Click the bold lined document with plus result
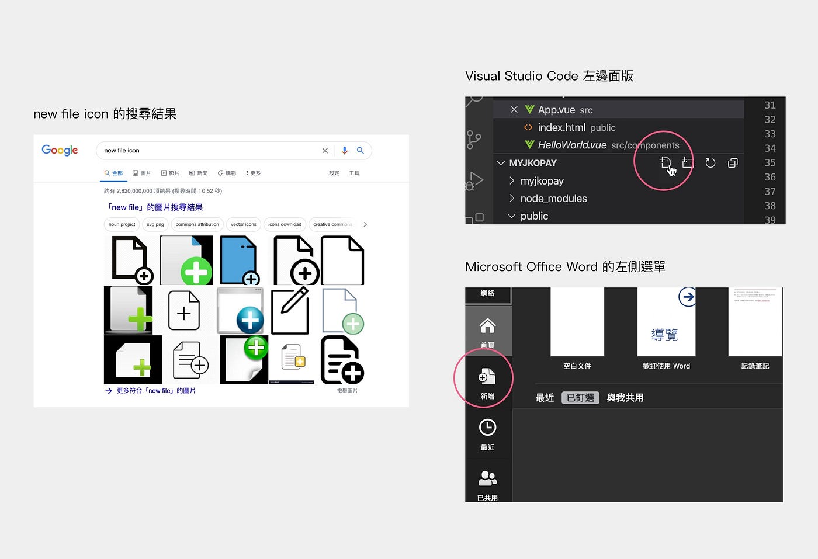This screenshot has width=818, height=559. pyautogui.click(x=342, y=360)
